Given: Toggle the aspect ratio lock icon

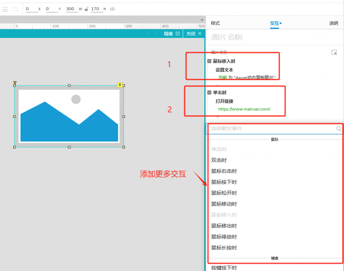Looking at the screenshot, I should click(x=87, y=9).
